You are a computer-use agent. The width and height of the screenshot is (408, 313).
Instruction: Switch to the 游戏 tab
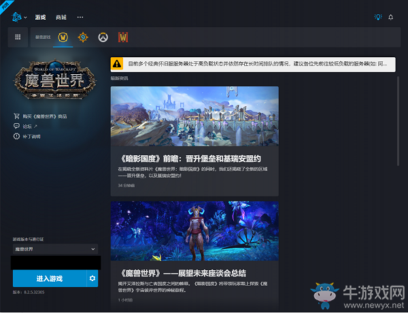click(x=40, y=17)
